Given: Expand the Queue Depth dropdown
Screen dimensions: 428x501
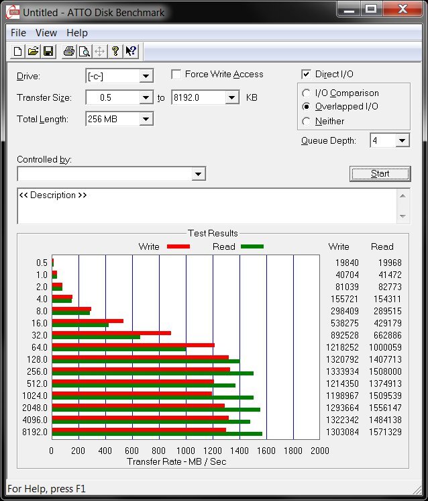Looking at the screenshot, I should pyautogui.click(x=402, y=140).
